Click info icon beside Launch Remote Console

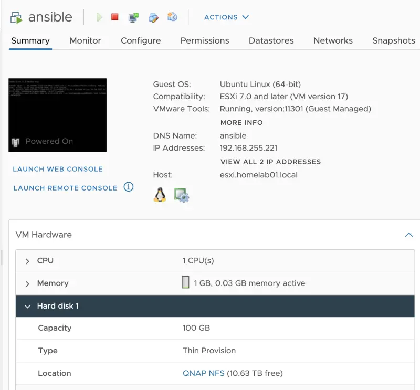pos(129,187)
